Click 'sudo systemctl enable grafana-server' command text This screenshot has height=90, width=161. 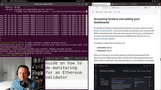coord(47,43)
